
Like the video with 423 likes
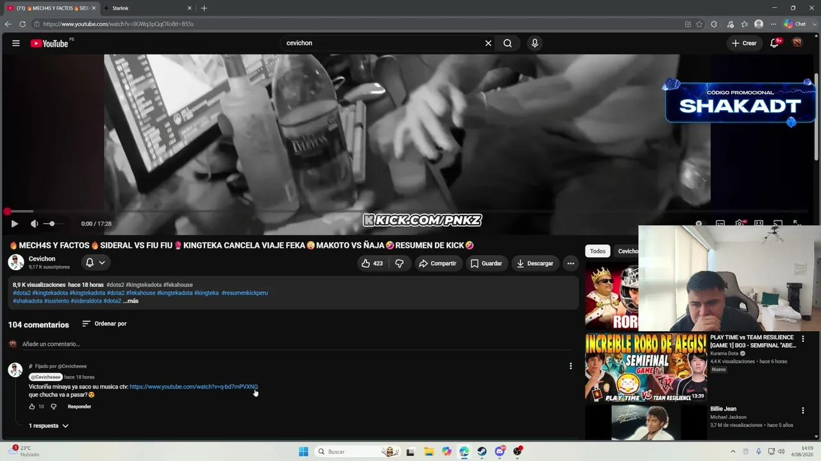pos(372,263)
